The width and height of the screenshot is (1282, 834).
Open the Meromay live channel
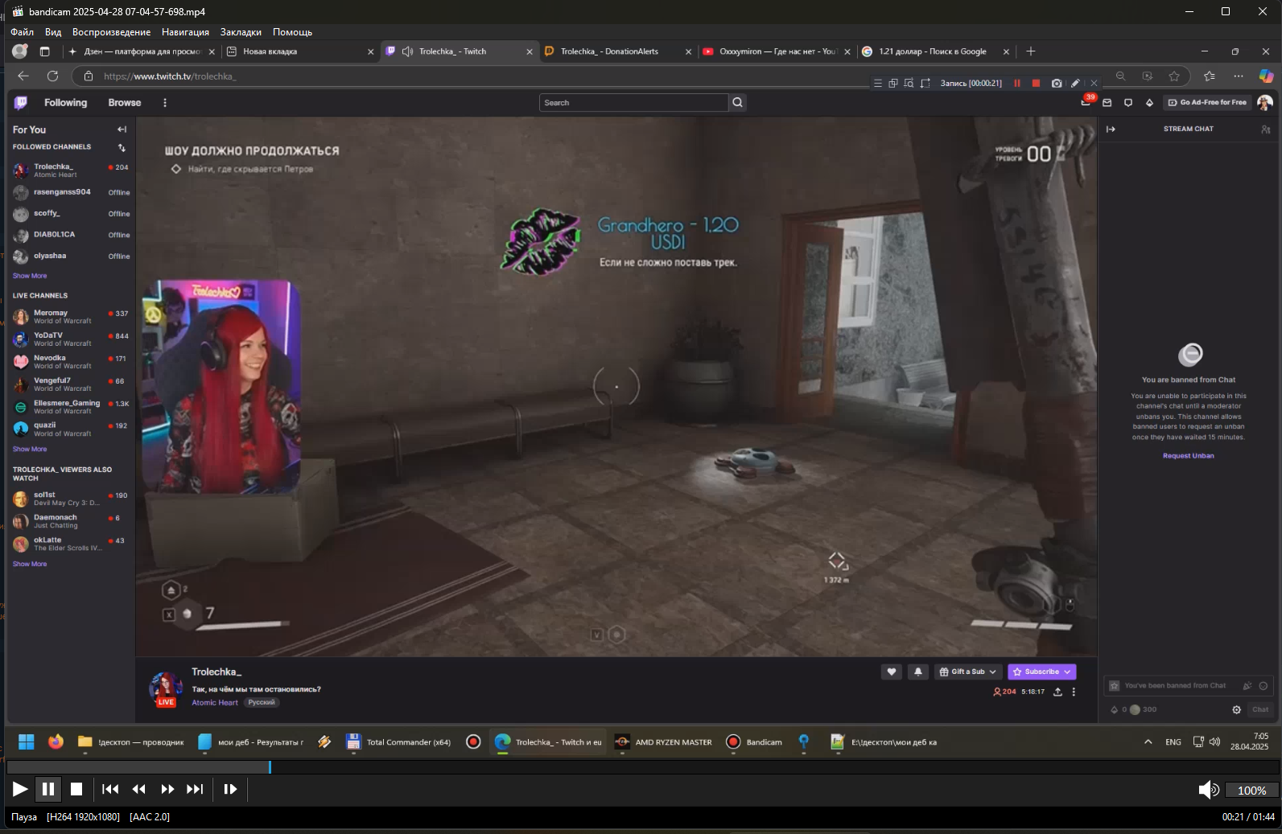(71, 316)
